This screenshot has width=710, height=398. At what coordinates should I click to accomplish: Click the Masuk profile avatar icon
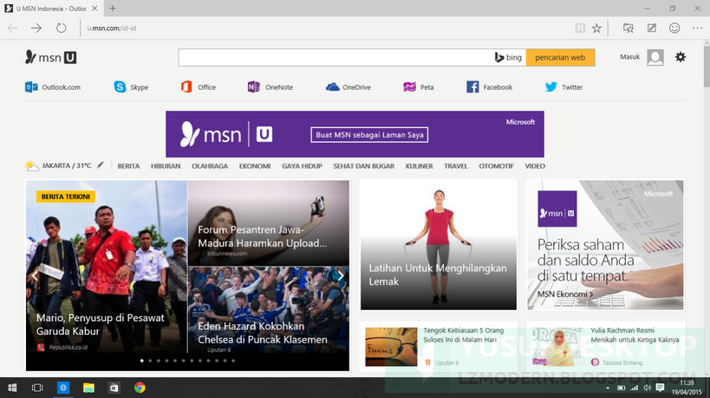pos(655,57)
